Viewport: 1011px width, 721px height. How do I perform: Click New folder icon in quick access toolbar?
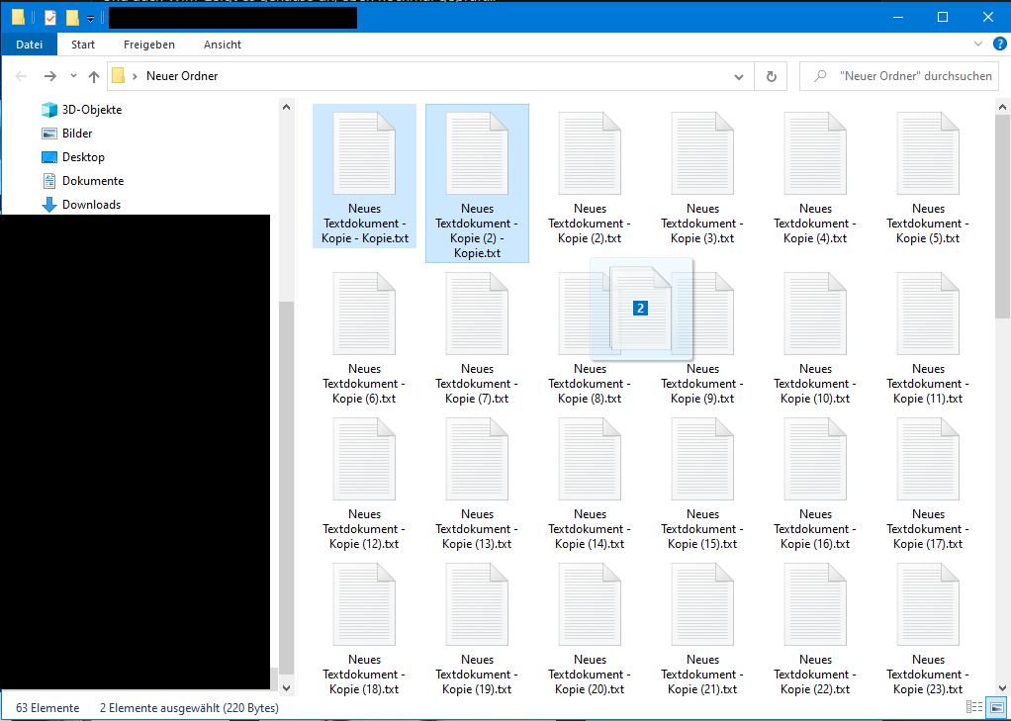(x=72, y=18)
